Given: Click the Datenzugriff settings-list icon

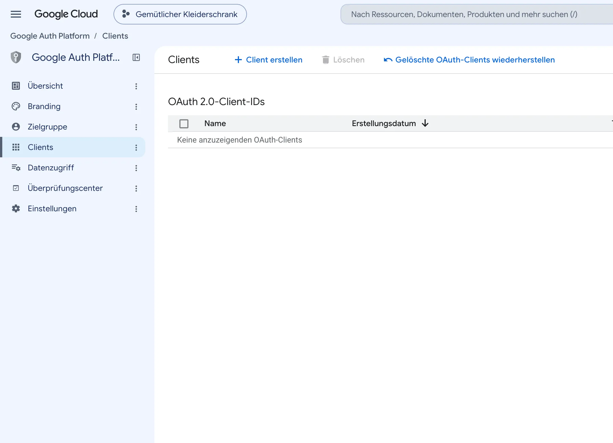Looking at the screenshot, I should click(16, 168).
